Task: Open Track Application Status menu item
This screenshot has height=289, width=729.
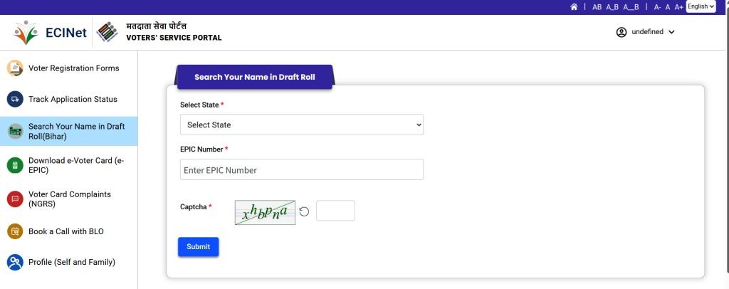Action: coord(73,99)
